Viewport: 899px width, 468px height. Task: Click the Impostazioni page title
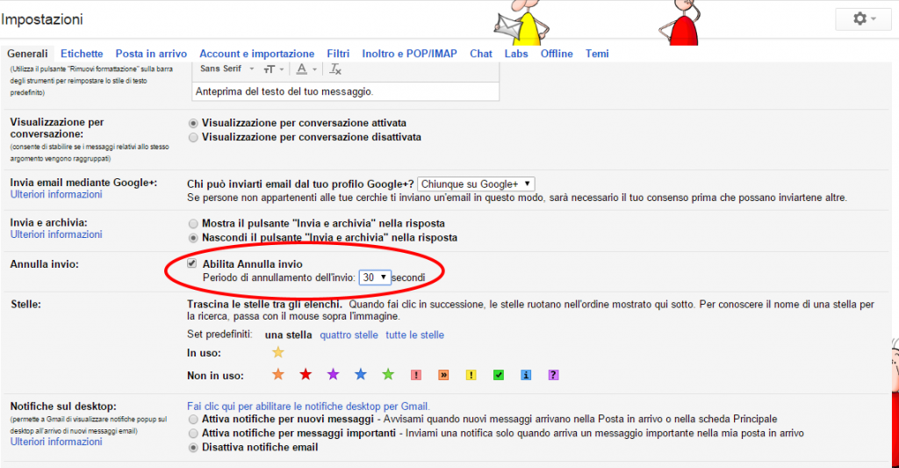(42, 19)
